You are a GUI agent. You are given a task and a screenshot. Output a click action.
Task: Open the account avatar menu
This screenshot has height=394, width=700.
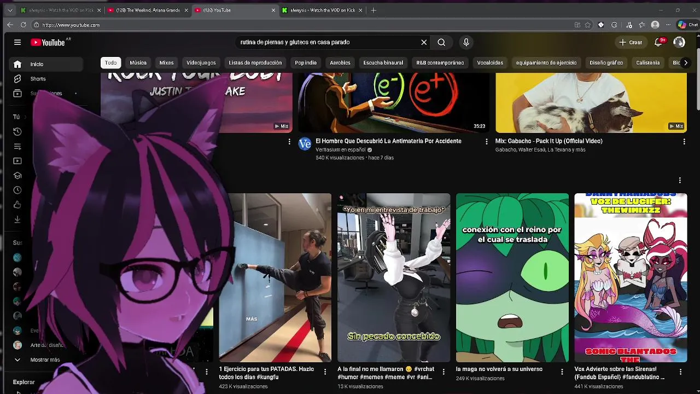pos(679,42)
